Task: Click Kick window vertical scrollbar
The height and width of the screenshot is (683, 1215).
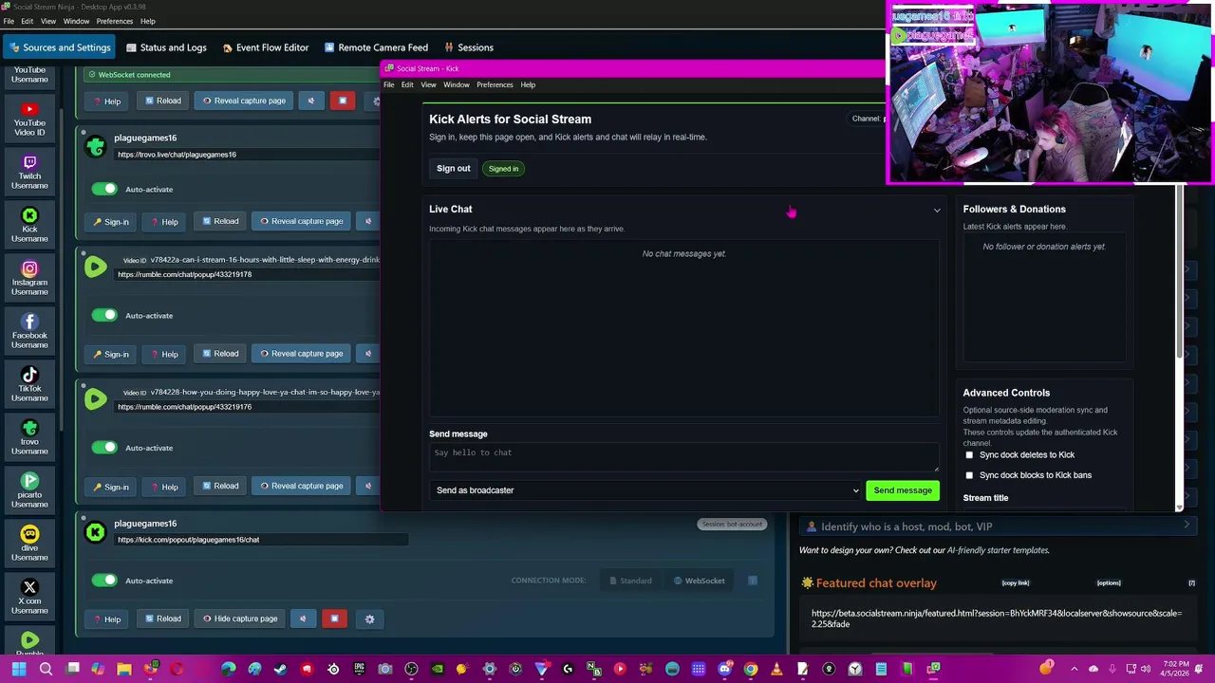Action: [1180, 270]
